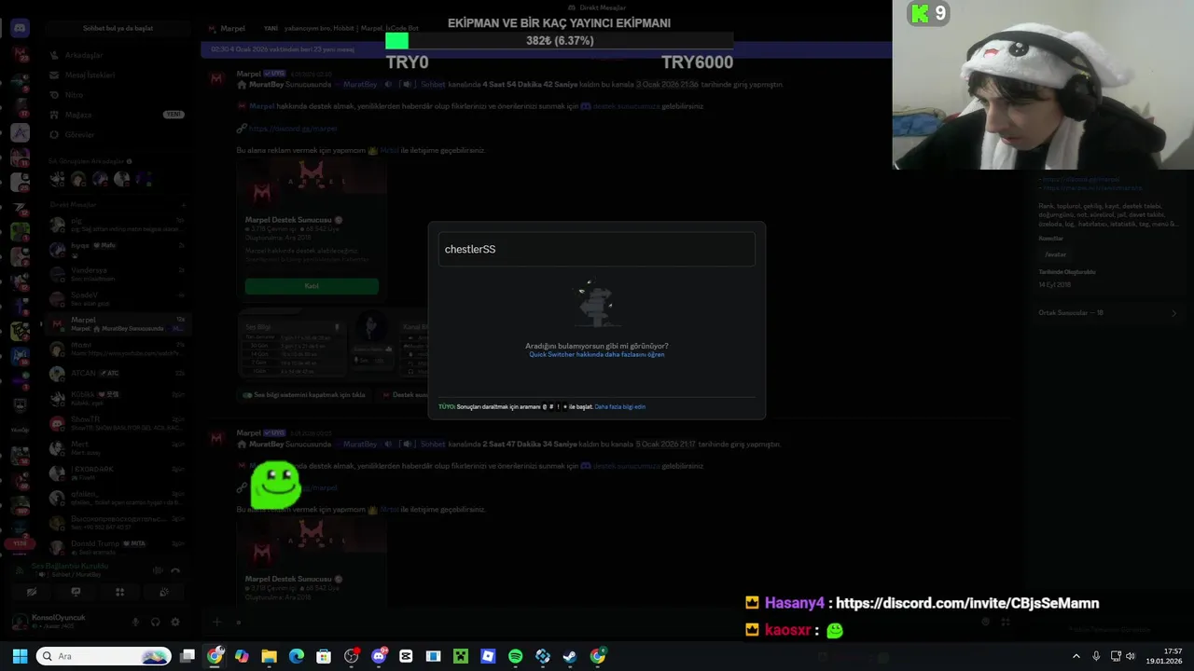This screenshot has height=671, width=1194.
Task: Click 'Sohbet bul ya da başlat' search box
Action: pos(118,28)
